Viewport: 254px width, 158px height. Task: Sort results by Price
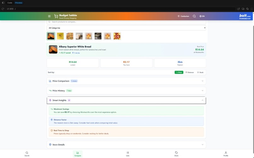click(179, 72)
